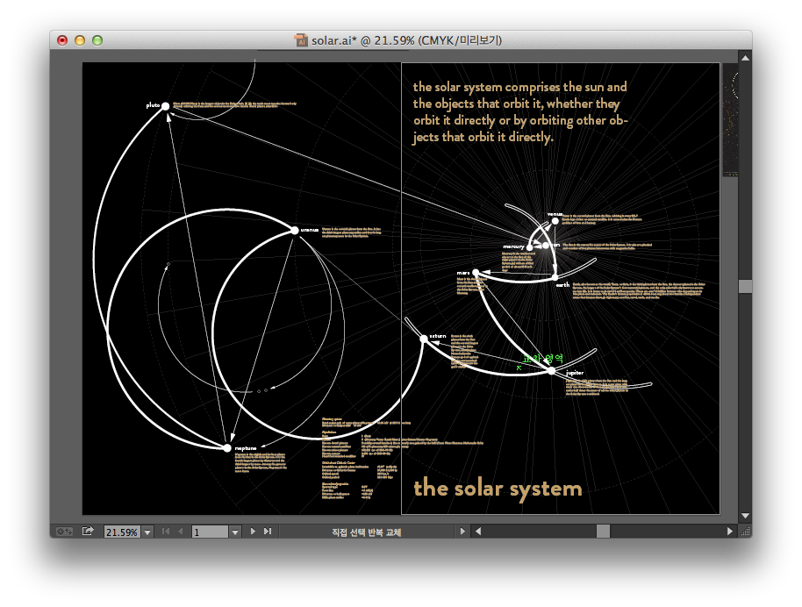
Task: Click the zoom percentage field showing 21.59%
Action: click(121, 532)
